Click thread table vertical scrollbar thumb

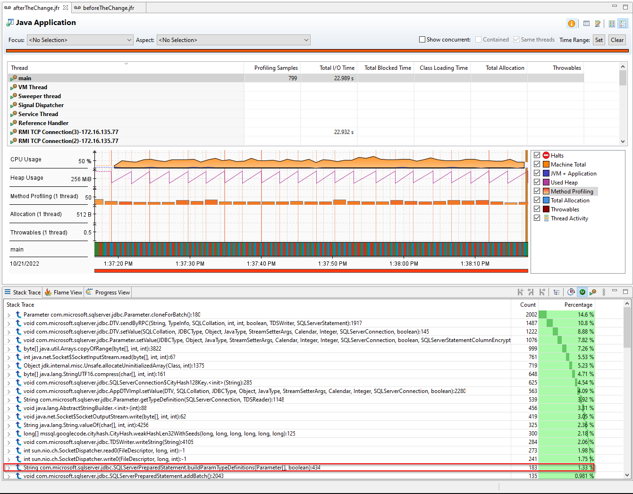pyautogui.click(x=623, y=78)
